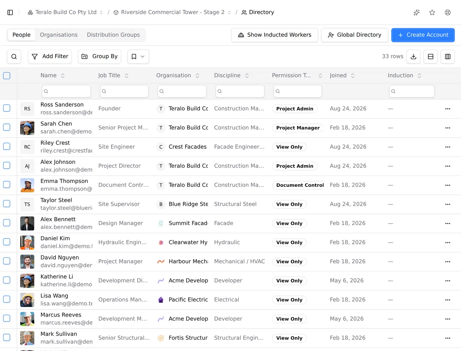Switch to the Organisations tab
The height and width of the screenshot is (351, 461).
pos(59,35)
